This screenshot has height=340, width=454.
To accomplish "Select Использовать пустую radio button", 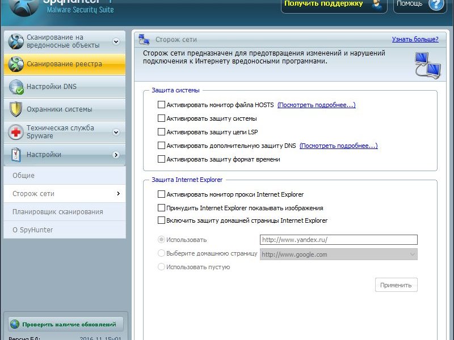I will [161, 267].
